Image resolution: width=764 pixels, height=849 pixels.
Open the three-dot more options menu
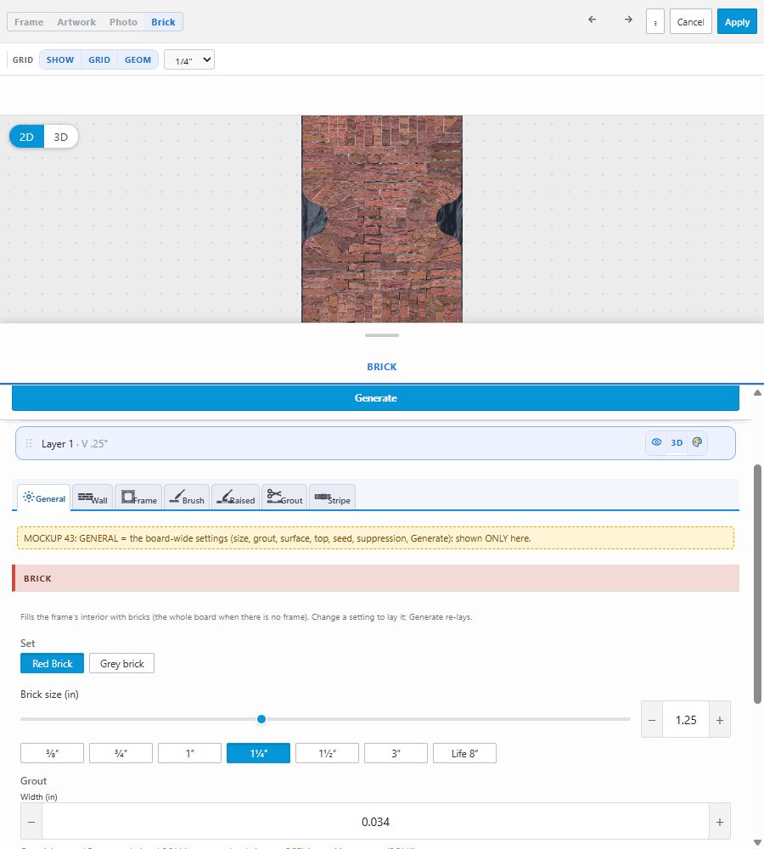[x=655, y=22]
